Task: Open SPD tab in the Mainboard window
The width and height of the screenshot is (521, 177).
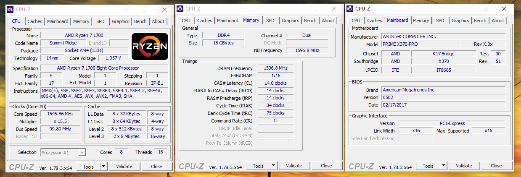Action: (440, 21)
